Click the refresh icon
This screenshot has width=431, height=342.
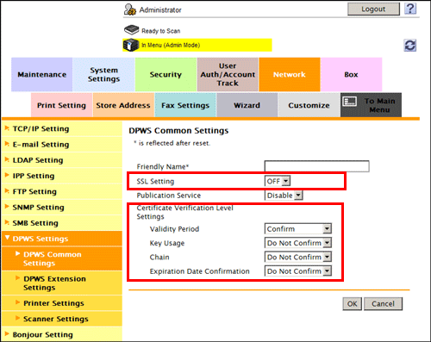[x=410, y=46]
